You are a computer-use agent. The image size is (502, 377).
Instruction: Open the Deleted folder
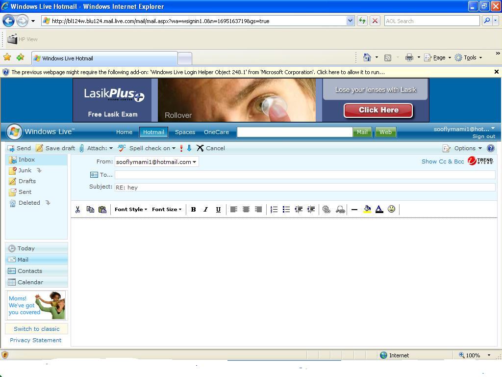point(25,203)
